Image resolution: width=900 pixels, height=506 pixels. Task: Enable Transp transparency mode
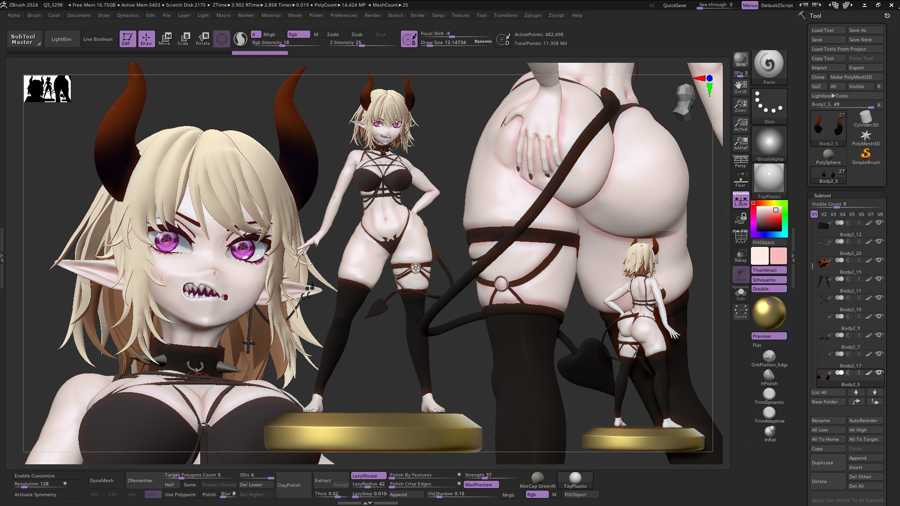[x=741, y=256]
